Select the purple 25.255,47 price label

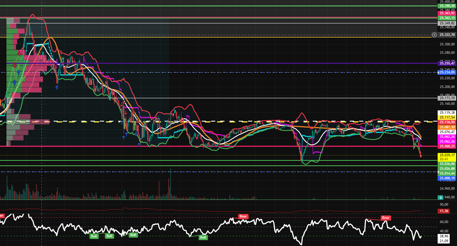(447, 63)
